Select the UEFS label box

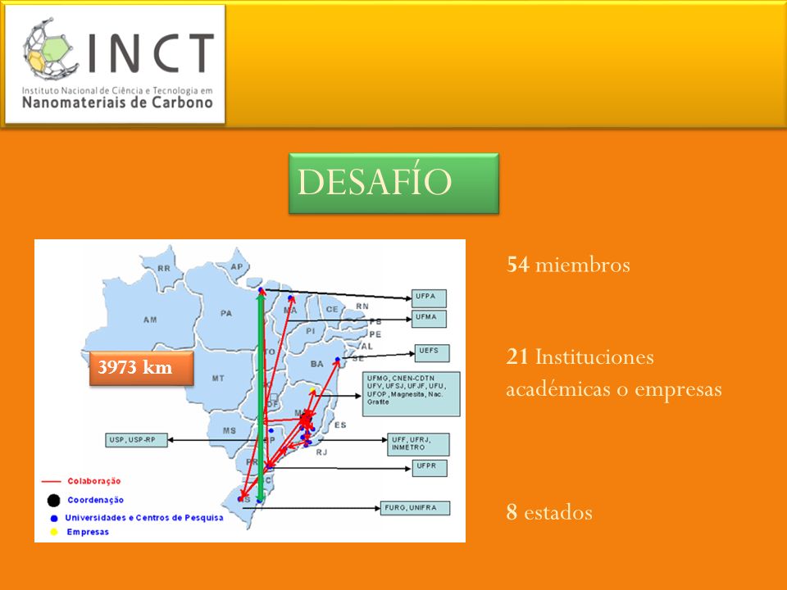coord(432,352)
